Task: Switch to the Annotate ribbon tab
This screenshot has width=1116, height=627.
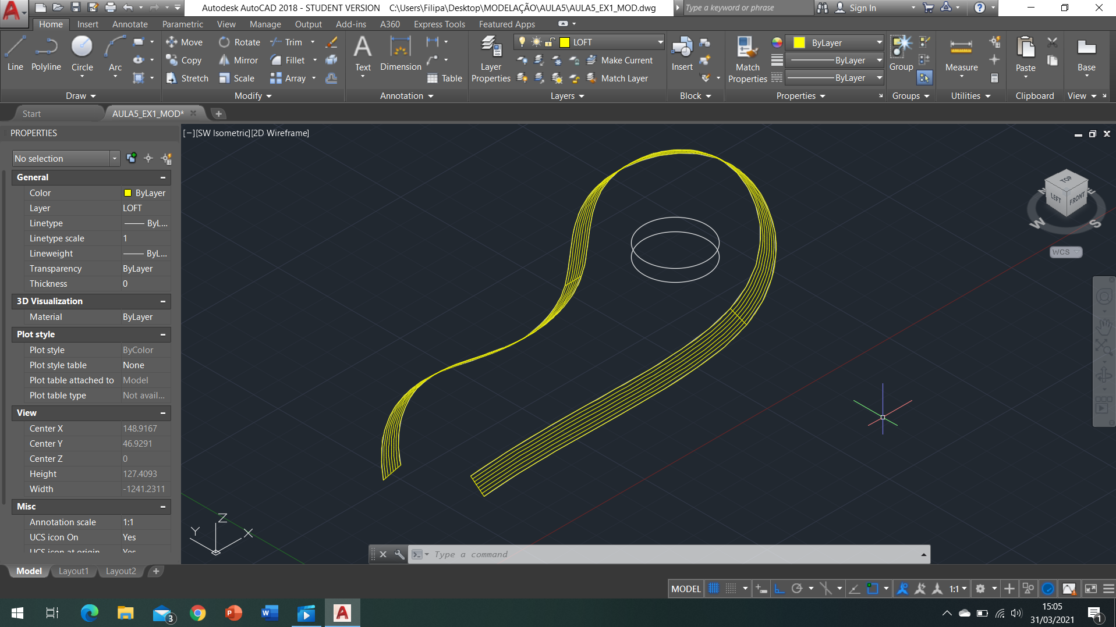Action: [130, 24]
